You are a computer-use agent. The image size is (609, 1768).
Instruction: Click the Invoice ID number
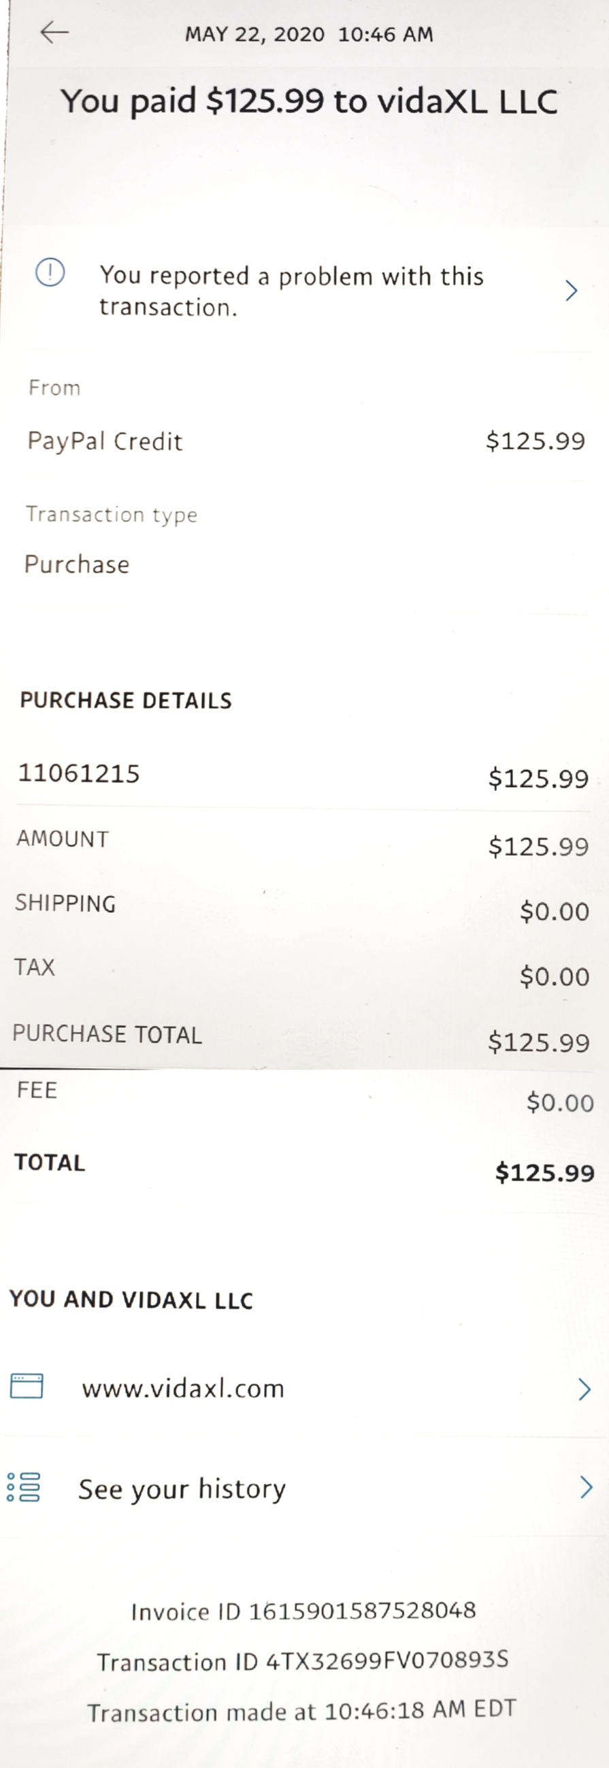pos(361,1611)
